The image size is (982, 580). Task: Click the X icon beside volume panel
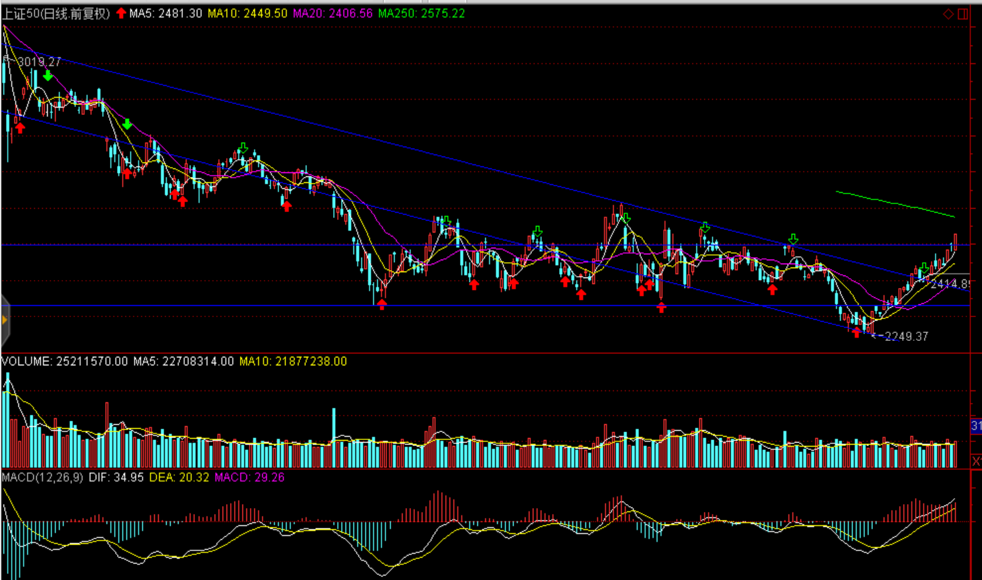(976, 461)
